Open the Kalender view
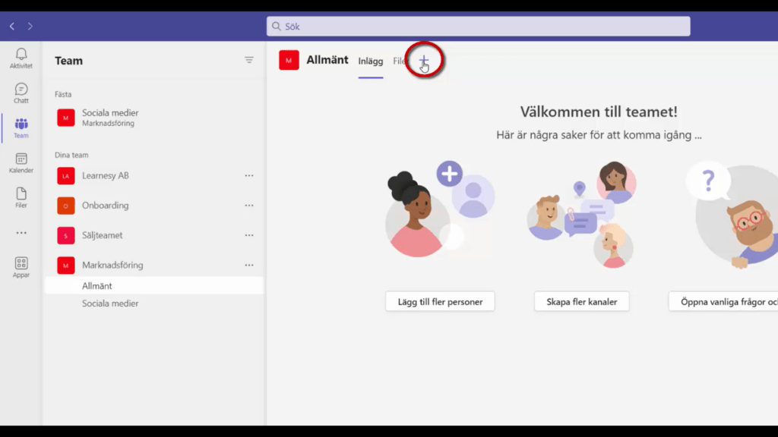The width and height of the screenshot is (778, 437). (21, 163)
